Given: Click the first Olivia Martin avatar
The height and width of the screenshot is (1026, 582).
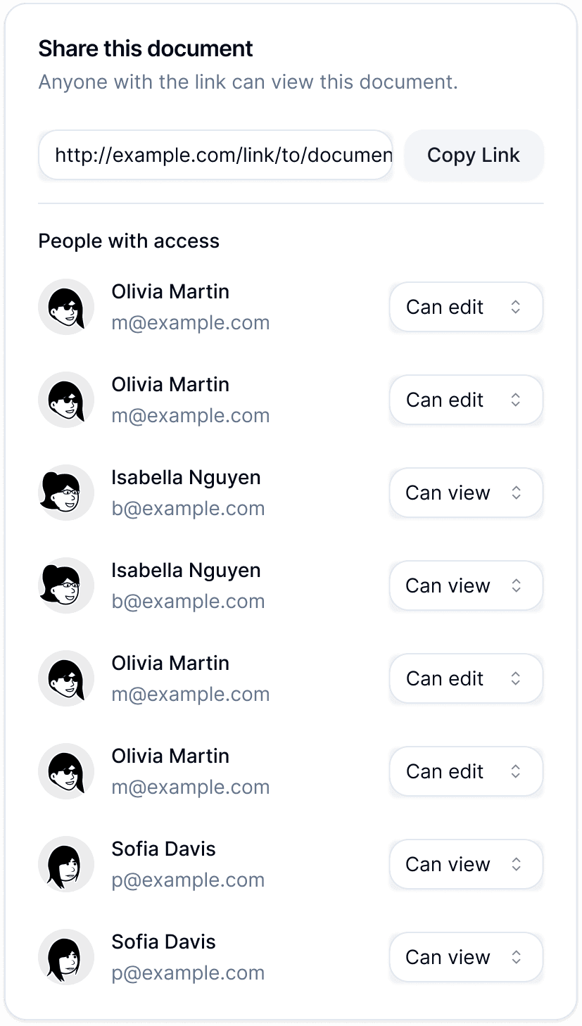Looking at the screenshot, I should coord(66,307).
